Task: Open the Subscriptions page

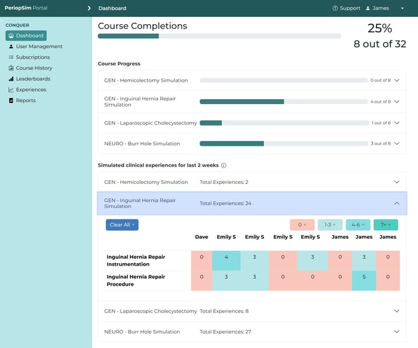Action: pyautogui.click(x=33, y=57)
